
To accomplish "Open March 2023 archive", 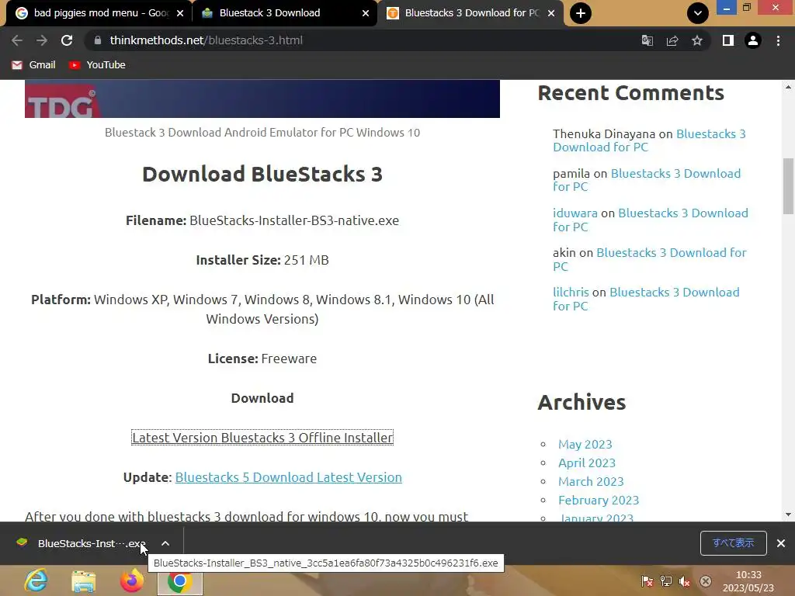I will pos(591,481).
